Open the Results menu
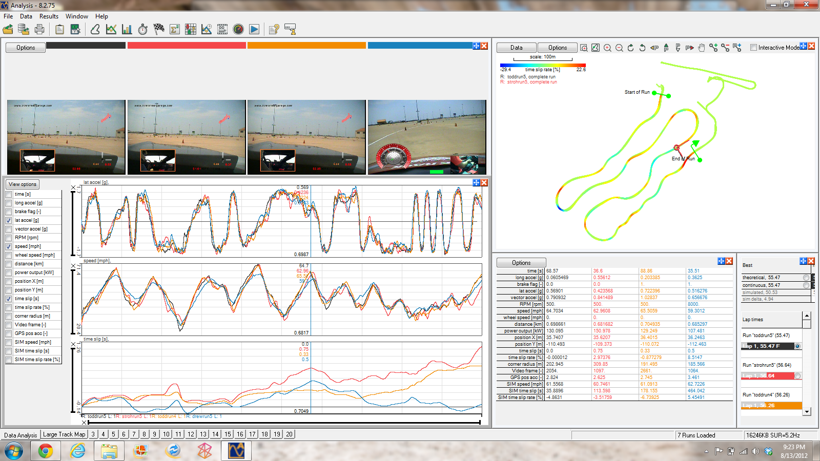The width and height of the screenshot is (820, 461). tap(49, 16)
